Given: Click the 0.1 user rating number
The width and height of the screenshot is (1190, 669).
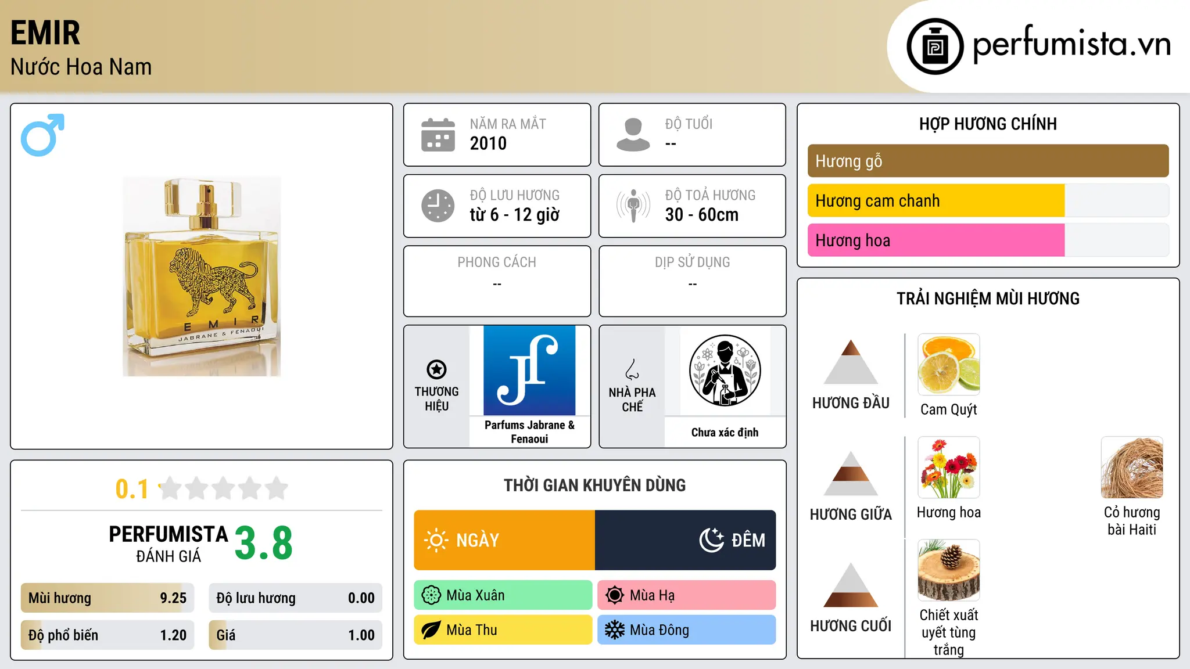Looking at the screenshot, I should (x=132, y=489).
